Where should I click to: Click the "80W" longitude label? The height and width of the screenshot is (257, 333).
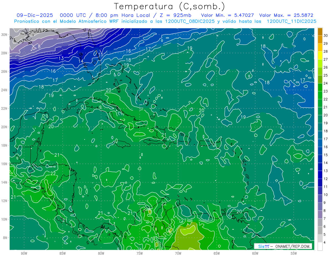coord(101,253)
